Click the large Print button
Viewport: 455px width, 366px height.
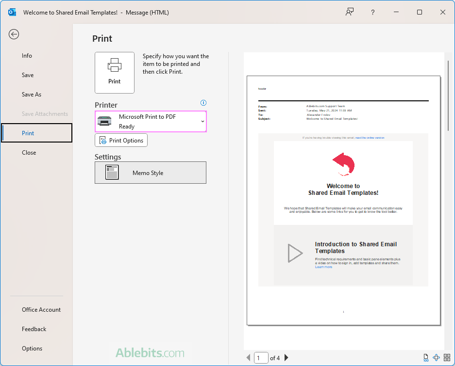click(114, 73)
